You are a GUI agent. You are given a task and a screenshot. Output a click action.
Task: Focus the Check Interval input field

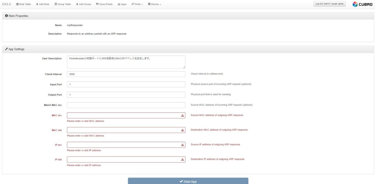pyautogui.click(x=126, y=74)
